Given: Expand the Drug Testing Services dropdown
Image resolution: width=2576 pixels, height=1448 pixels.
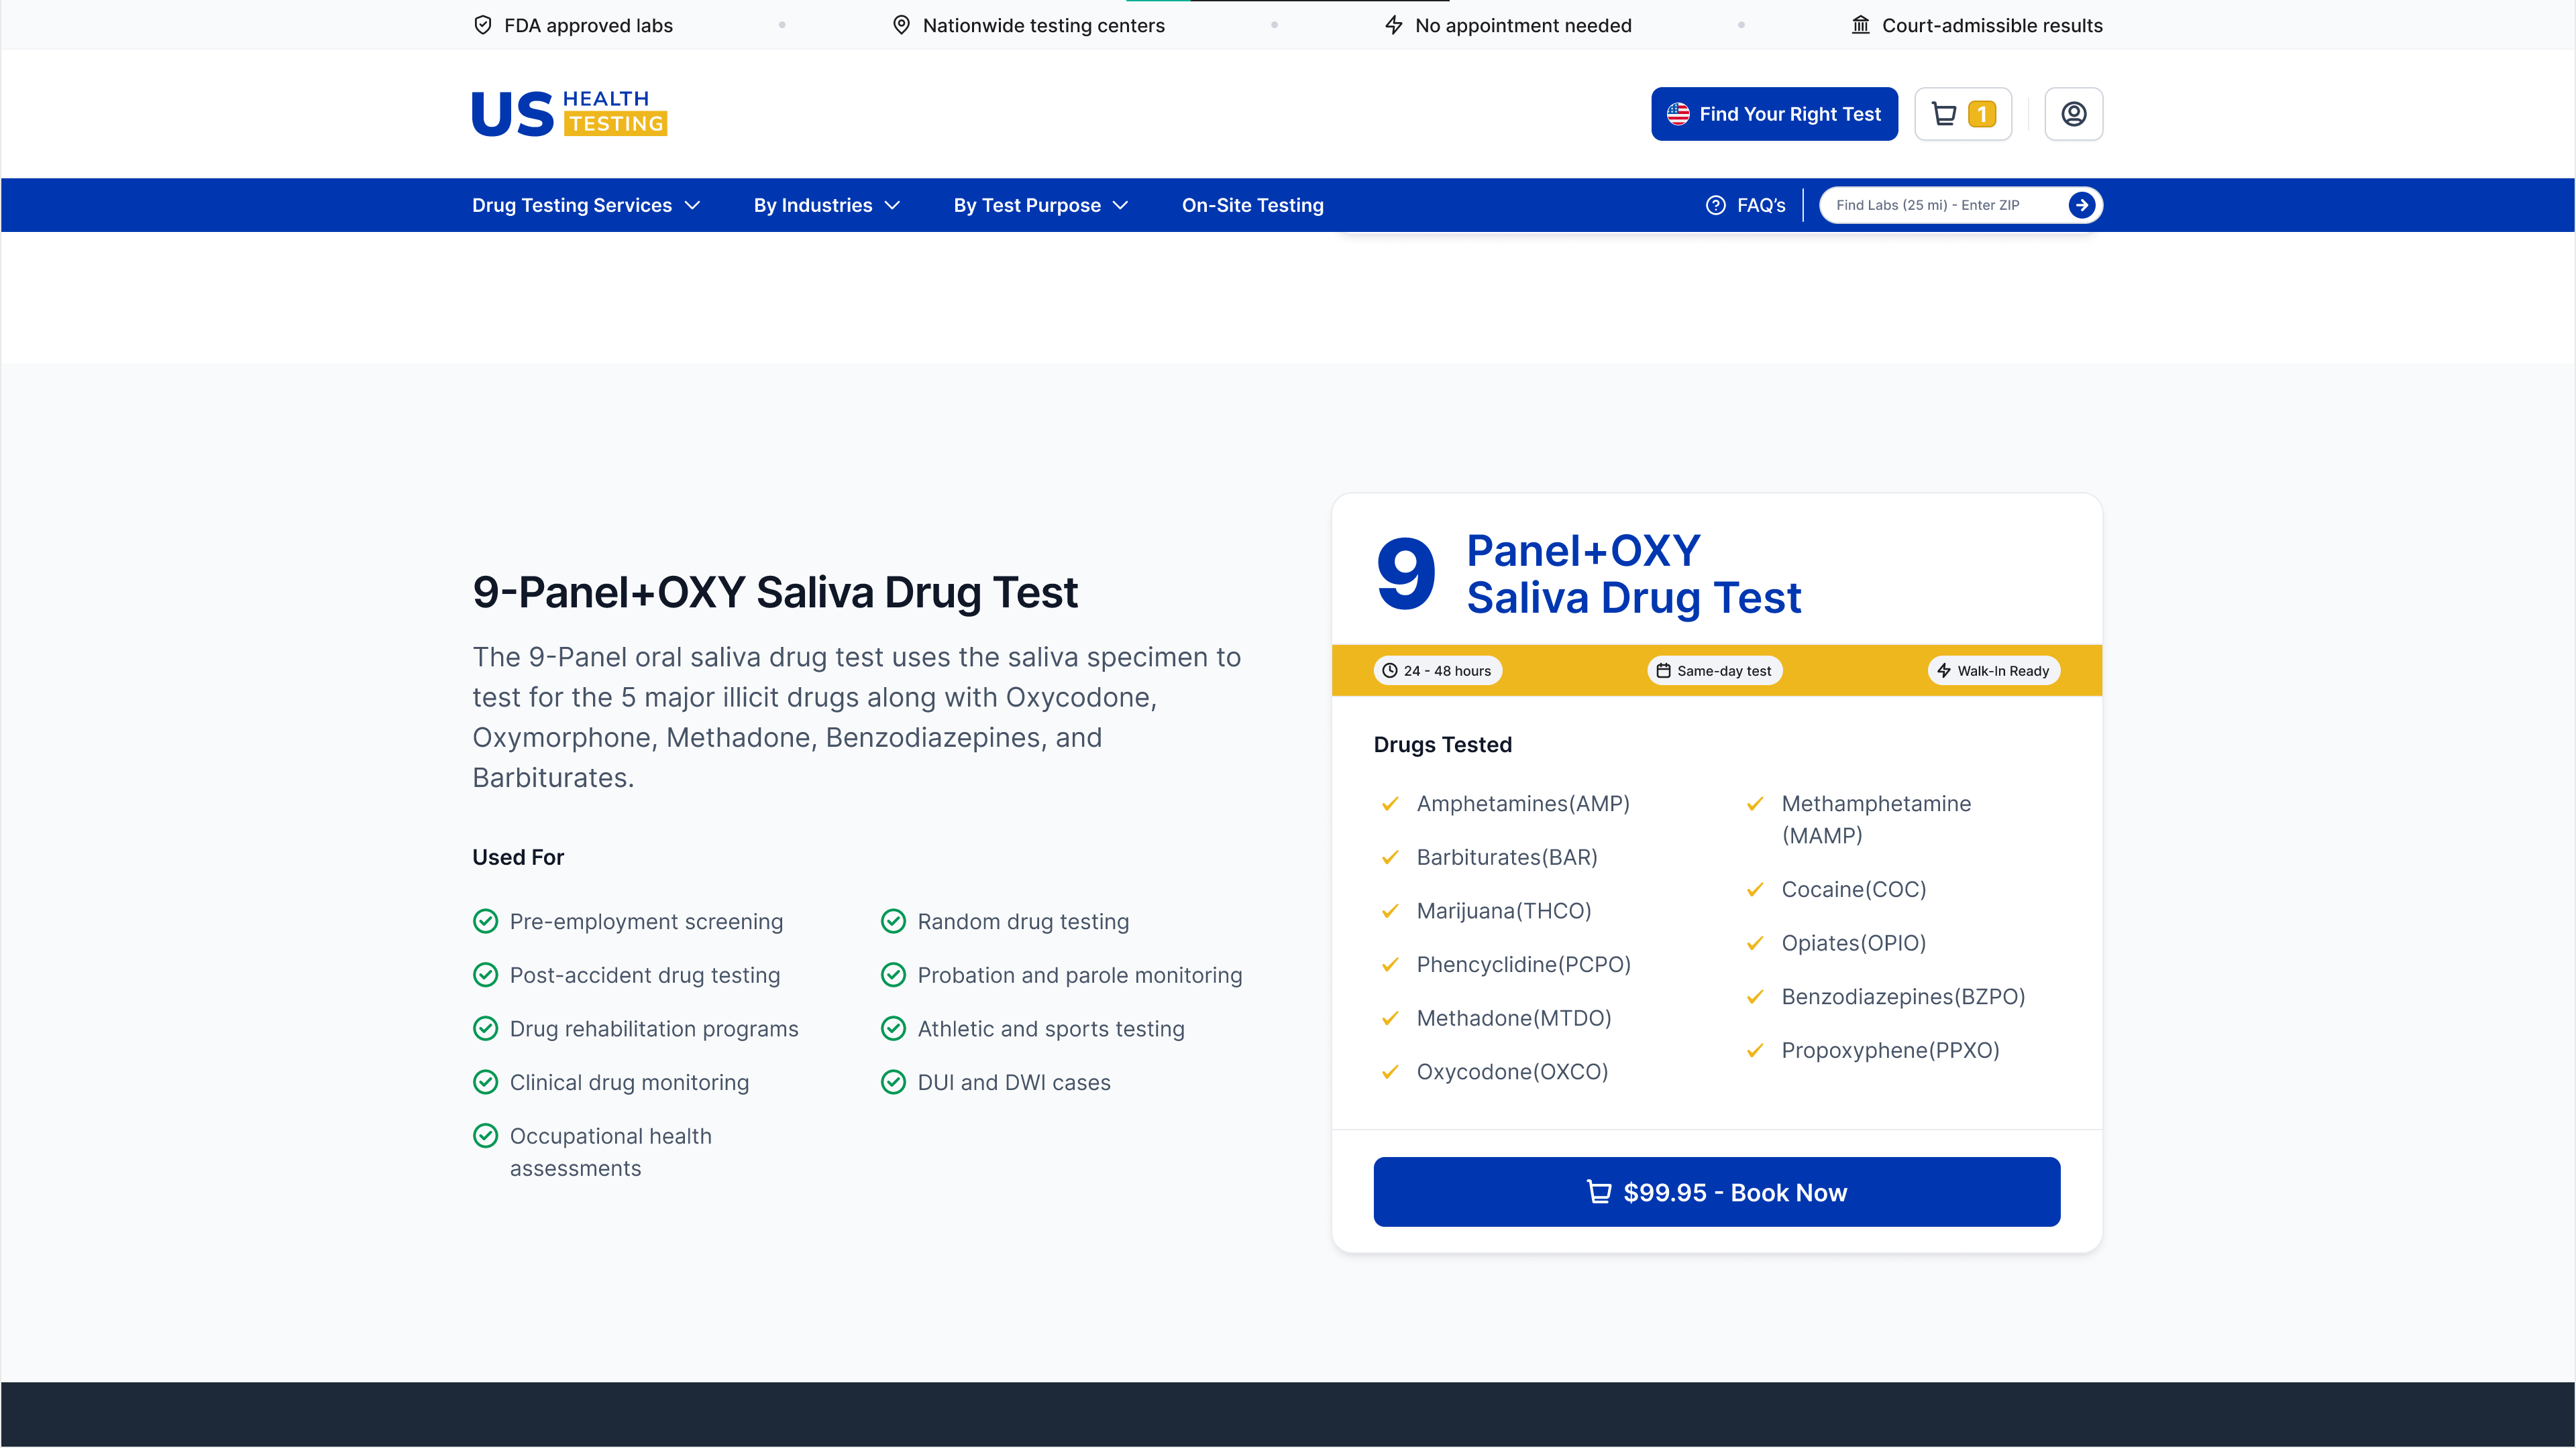Looking at the screenshot, I should pos(586,205).
